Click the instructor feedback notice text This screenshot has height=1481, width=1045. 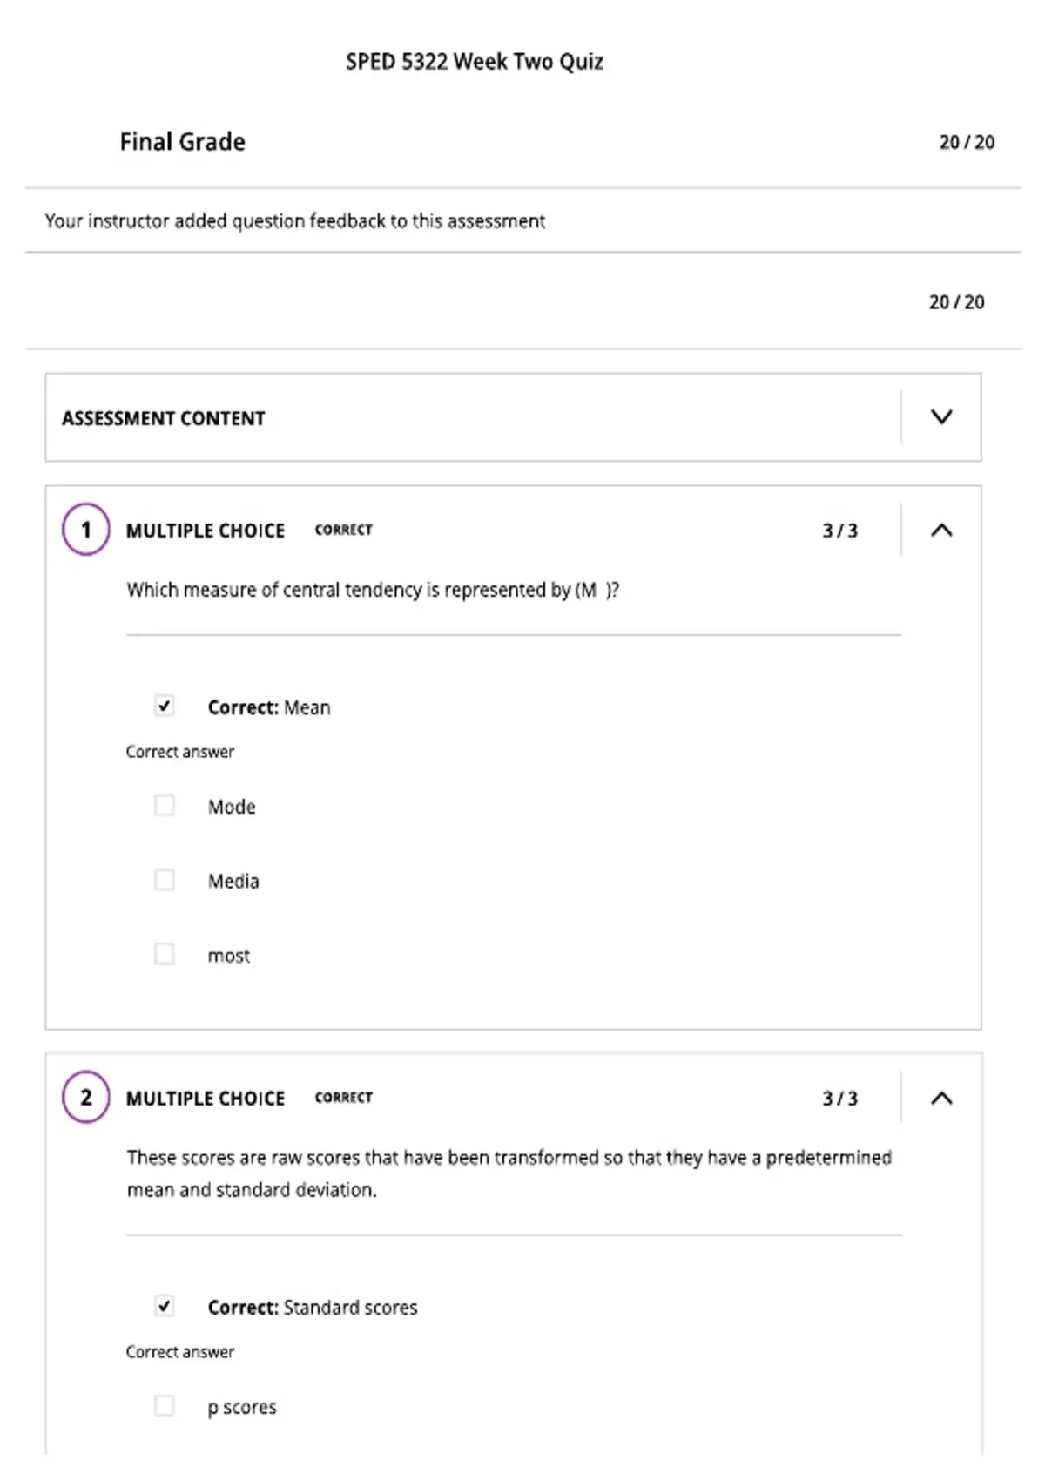pyautogui.click(x=295, y=221)
